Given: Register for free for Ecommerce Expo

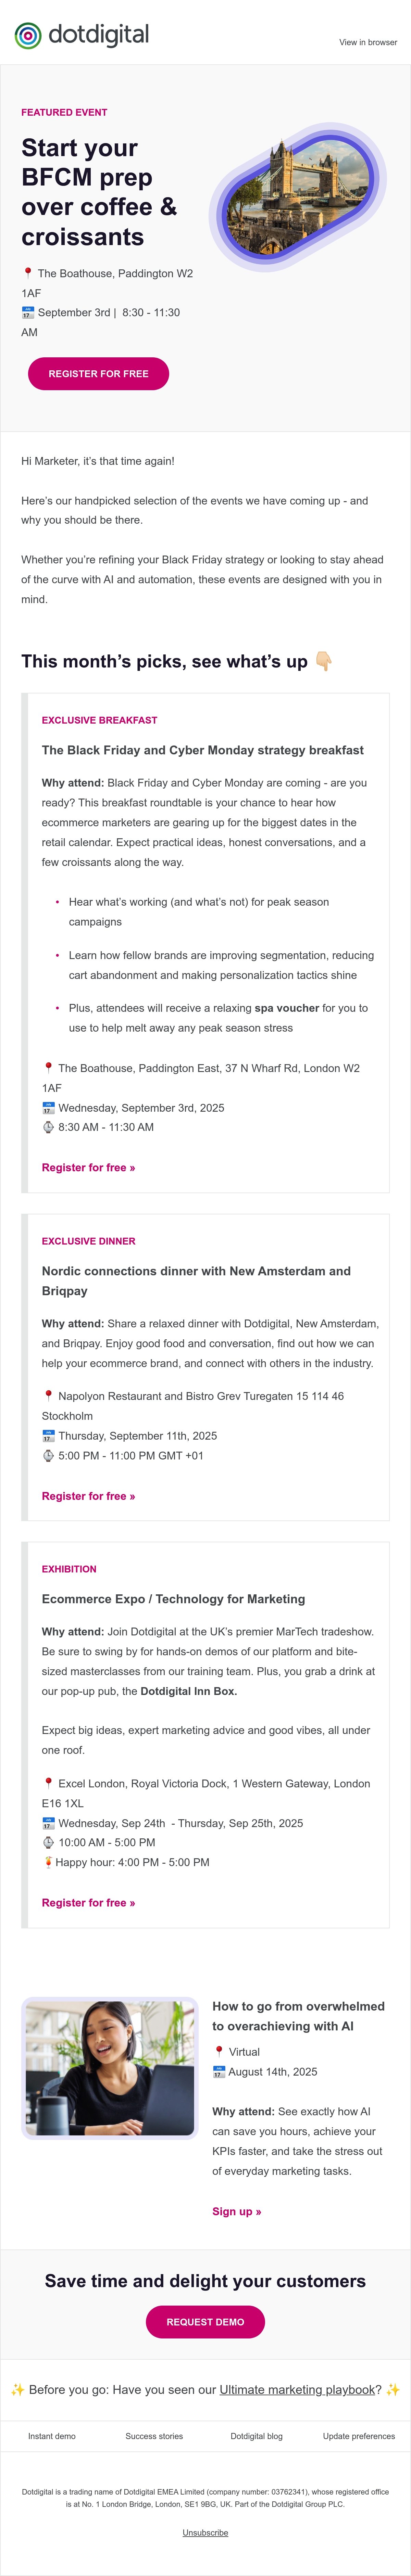Looking at the screenshot, I should point(88,1903).
